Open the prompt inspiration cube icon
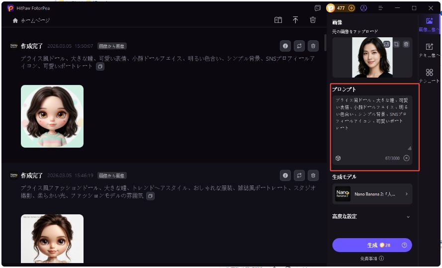 point(338,158)
